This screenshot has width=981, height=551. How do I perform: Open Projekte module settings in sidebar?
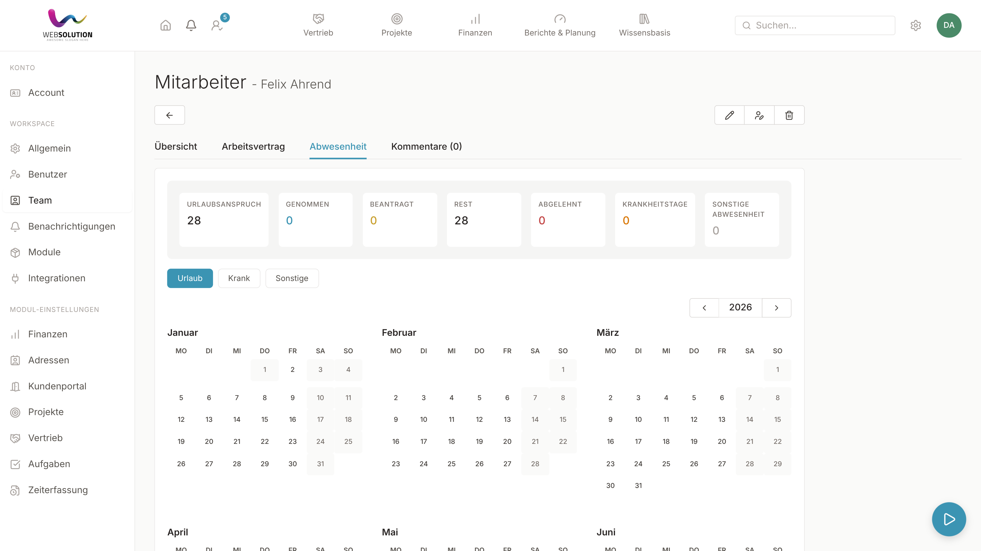[x=67, y=412]
